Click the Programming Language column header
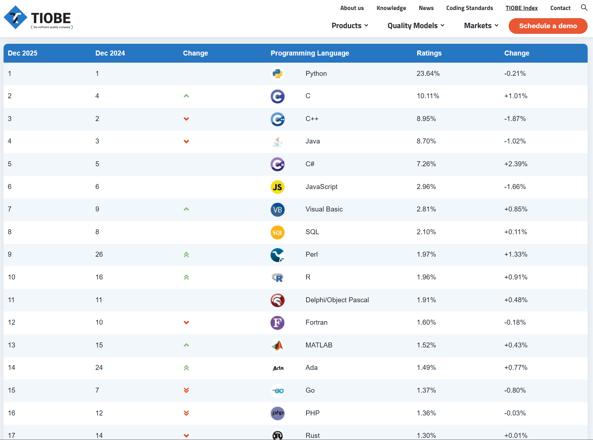 click(x=310, y=53)
